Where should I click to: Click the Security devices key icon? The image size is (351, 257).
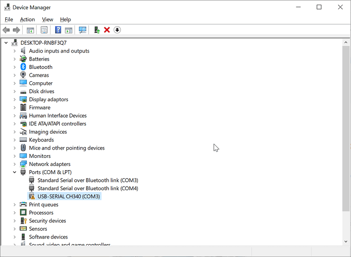[24, 221]
